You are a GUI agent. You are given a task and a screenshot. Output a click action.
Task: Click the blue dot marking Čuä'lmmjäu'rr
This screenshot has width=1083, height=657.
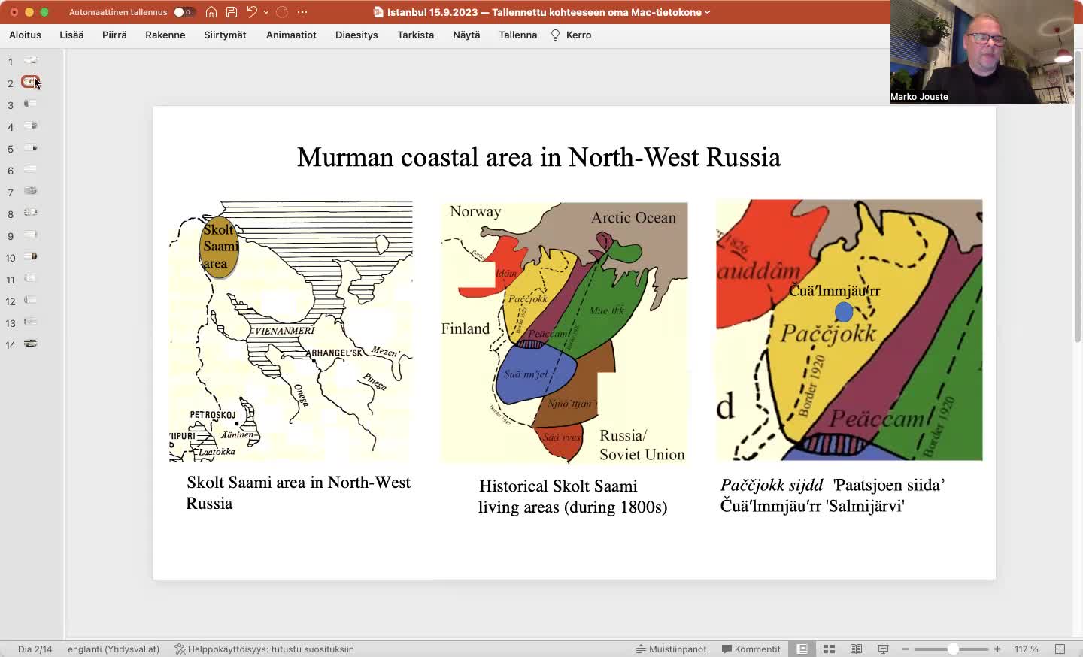[x=844, y=311]
